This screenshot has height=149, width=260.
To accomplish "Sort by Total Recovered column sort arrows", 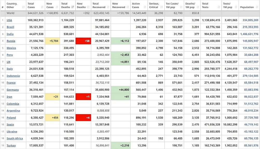I will pyautogui.click(x=108, y=7).
